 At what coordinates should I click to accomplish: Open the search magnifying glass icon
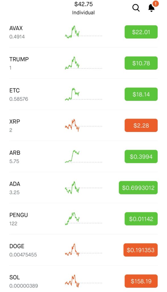click(x=136, y=8)
